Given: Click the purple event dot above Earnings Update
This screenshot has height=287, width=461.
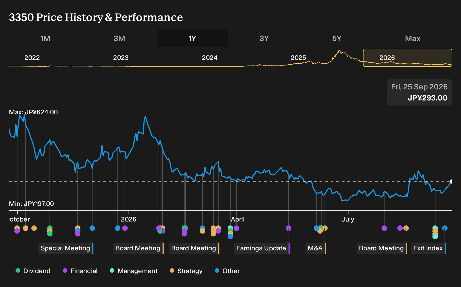Looking at the screenshot, I should pos(288,228).
